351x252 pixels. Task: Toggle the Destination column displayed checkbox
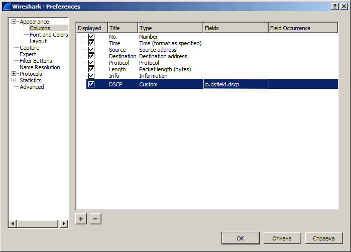(91, 56)
